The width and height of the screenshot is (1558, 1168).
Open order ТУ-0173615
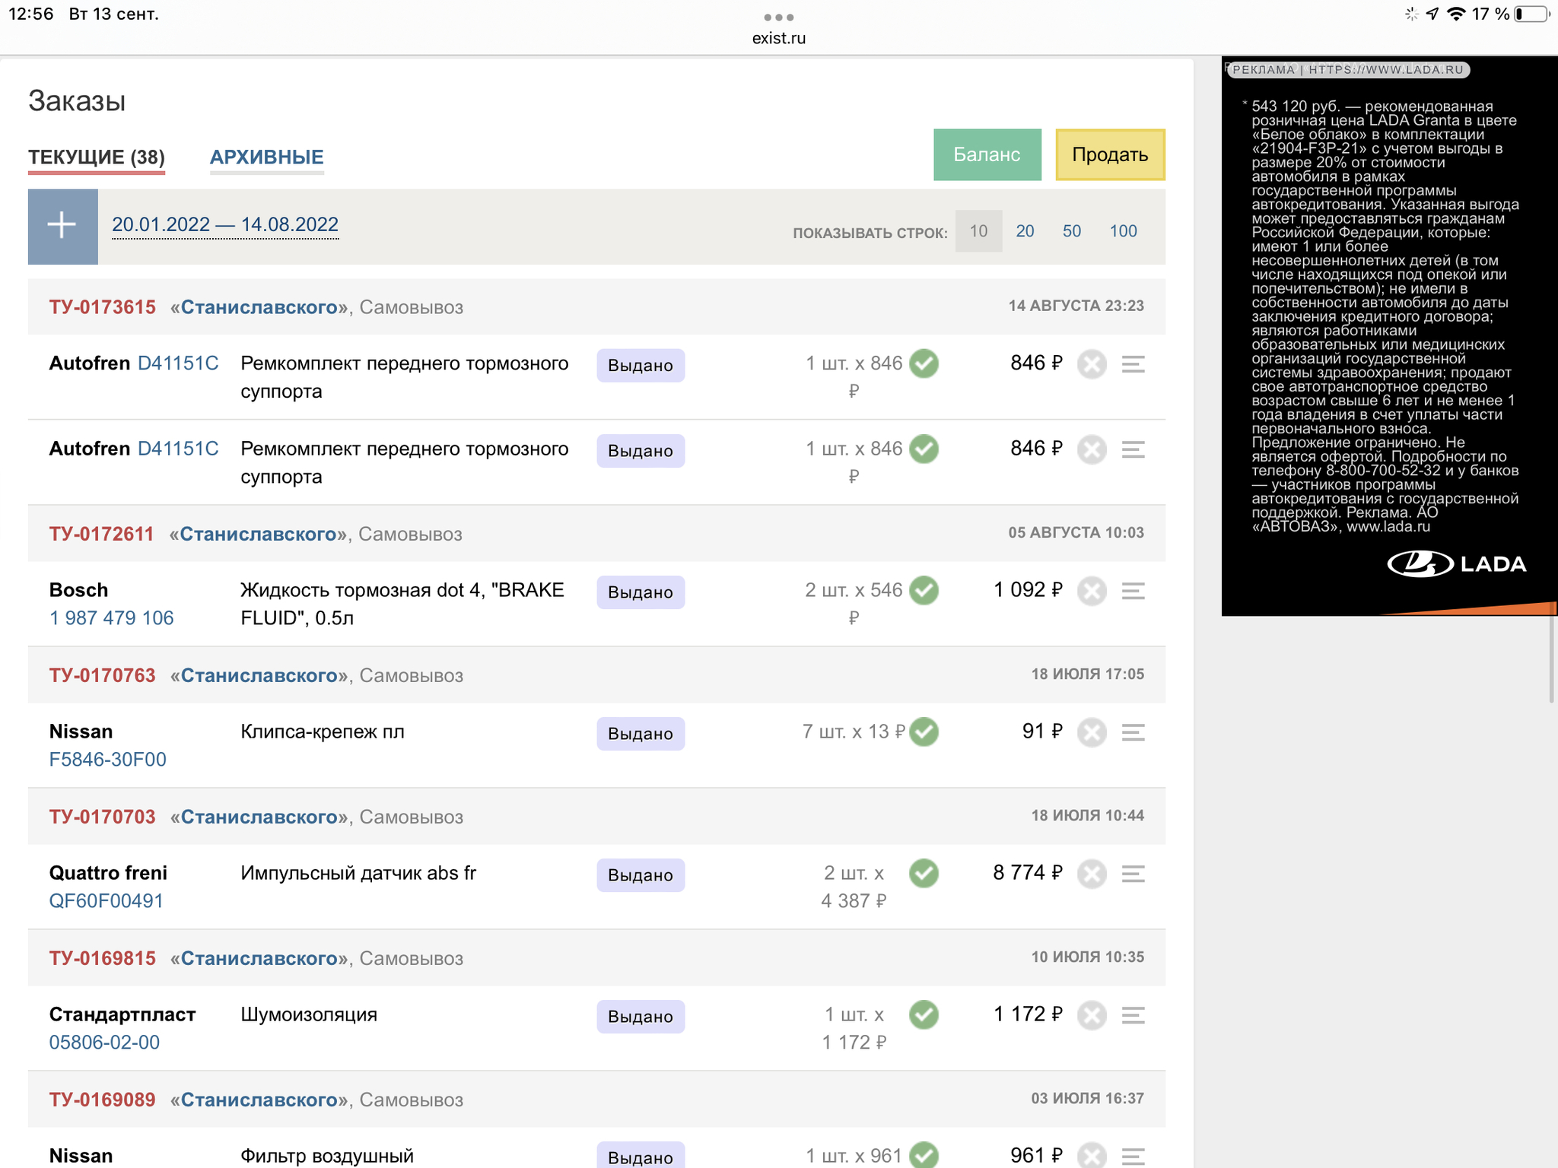(x=103, y=307)
